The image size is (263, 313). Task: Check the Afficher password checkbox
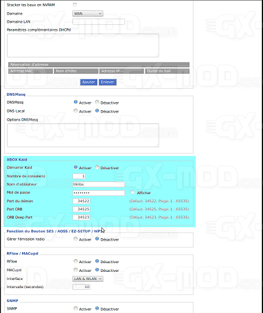point(133,192)
